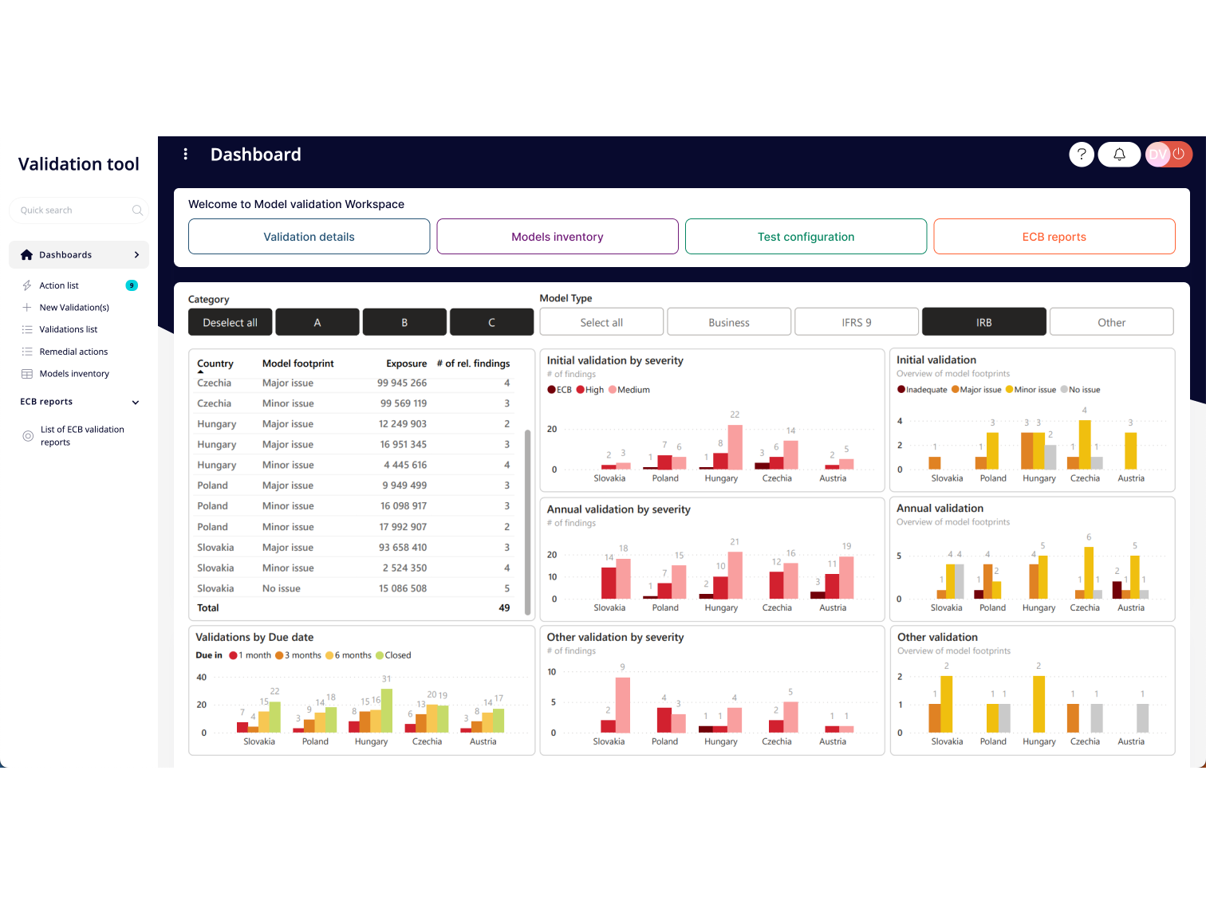1206x904 pixels.
Task: Filter by IFRS 9 model type
Action: coord(857,322)
